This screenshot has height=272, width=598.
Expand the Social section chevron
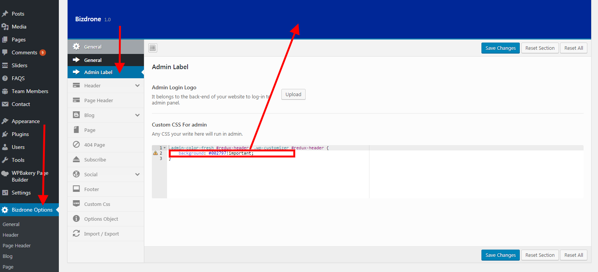[137, 174]
